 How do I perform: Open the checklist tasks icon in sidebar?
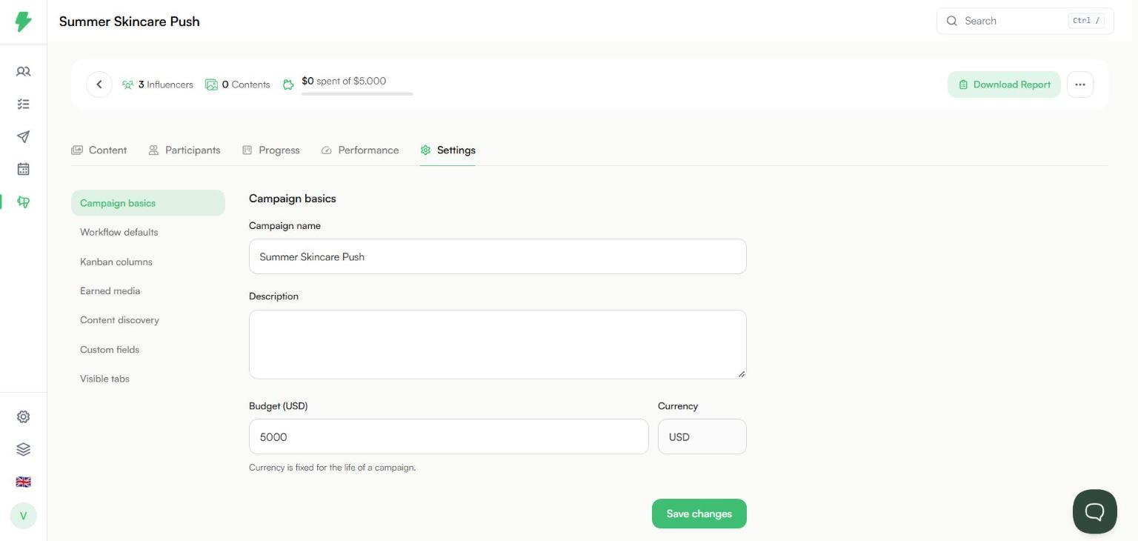(23, 104)
